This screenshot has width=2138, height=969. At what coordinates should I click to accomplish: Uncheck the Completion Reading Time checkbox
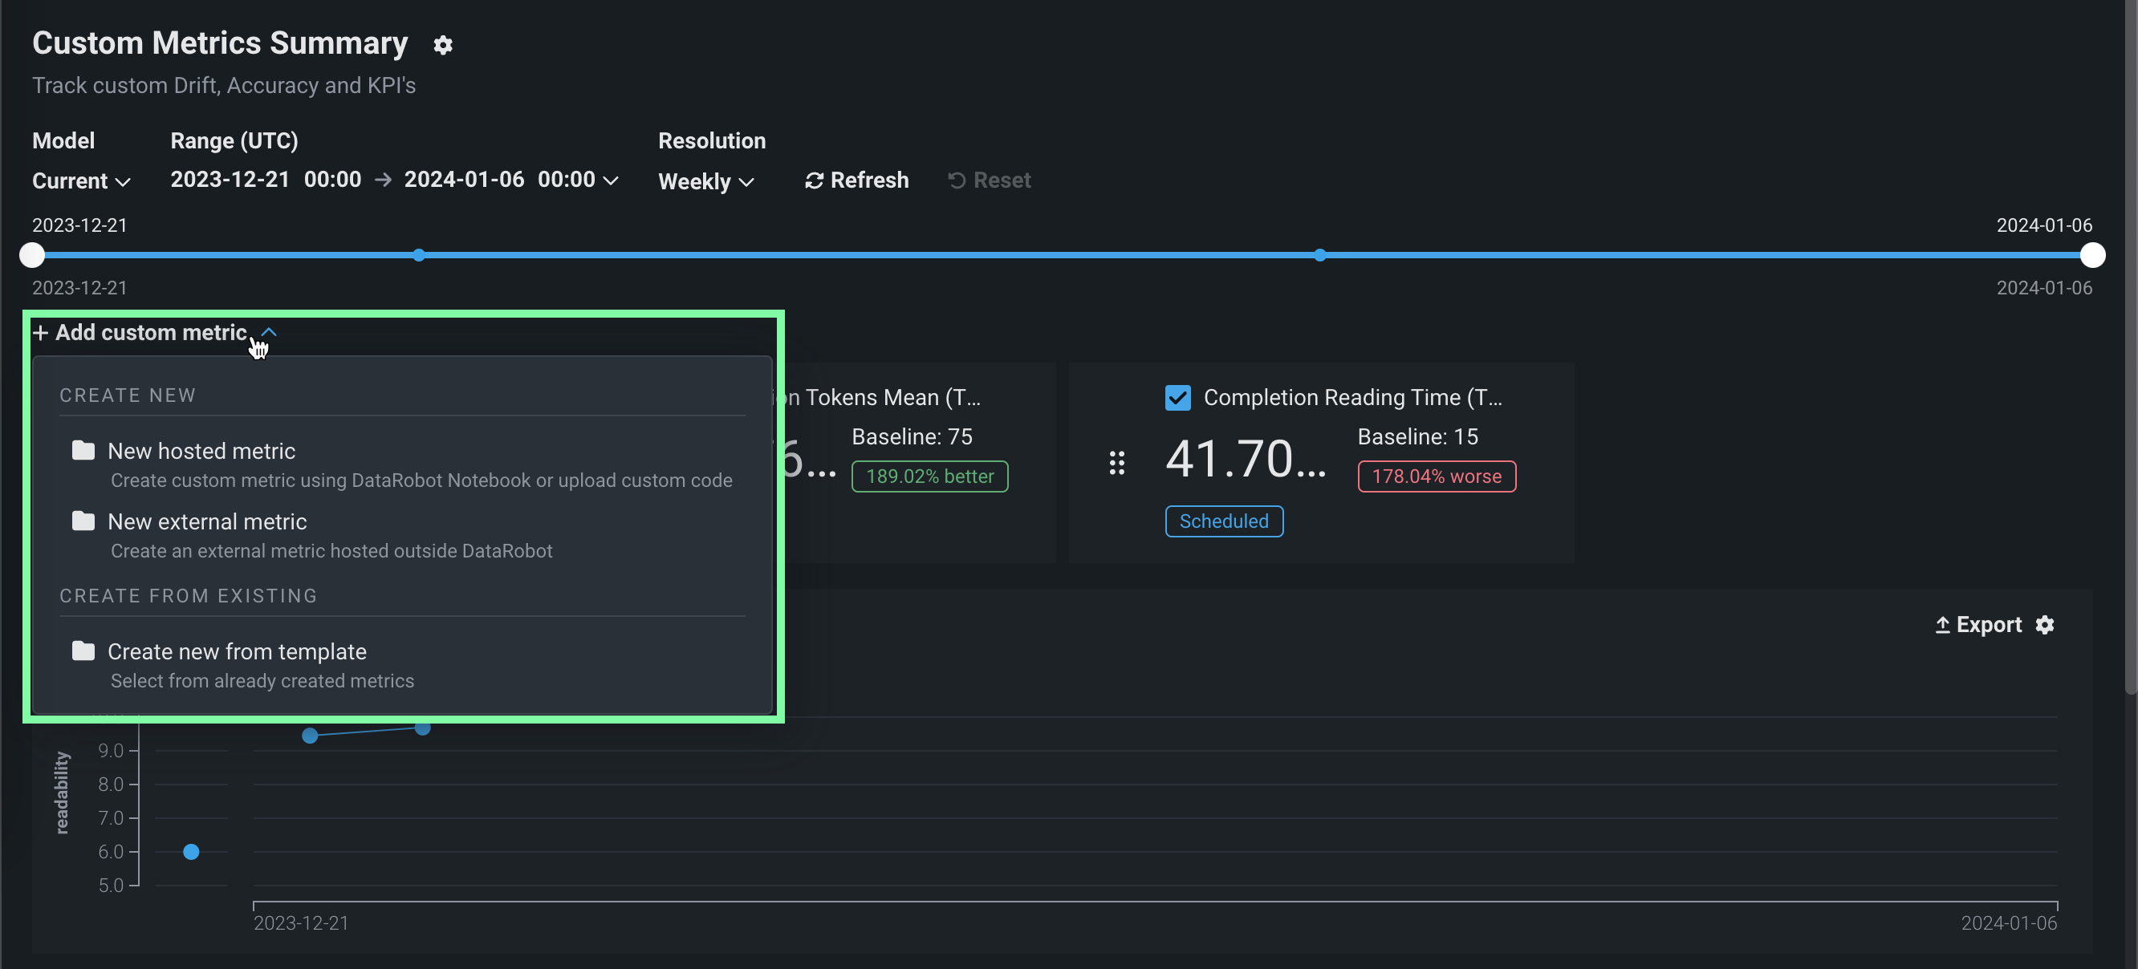(1177, 397)
